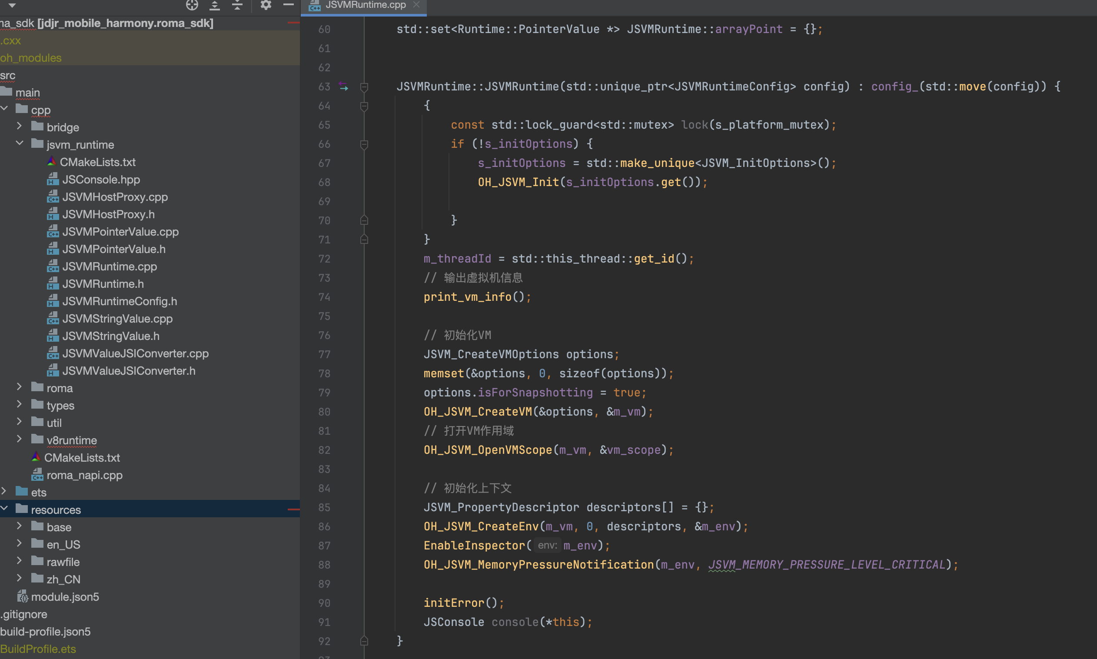Click JSVM_MEMORY_PRESSURE_LEVEL_CRITICAL constant

pos(827,564)
